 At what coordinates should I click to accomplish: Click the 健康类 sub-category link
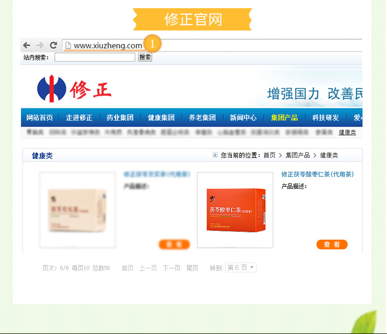tap(347, 133)
